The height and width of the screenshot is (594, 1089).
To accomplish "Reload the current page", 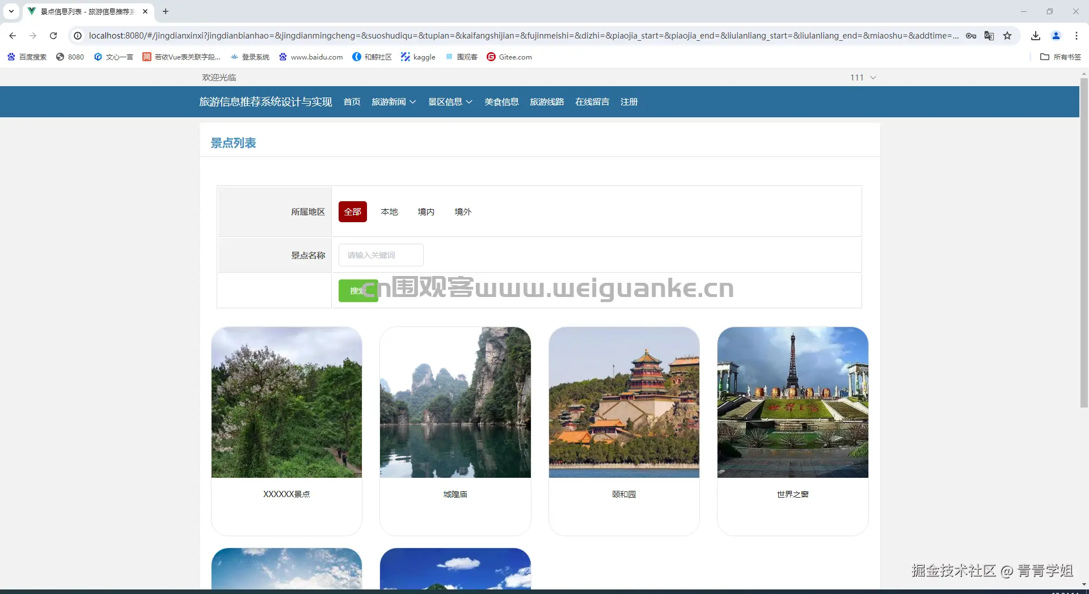I will 53,35.
